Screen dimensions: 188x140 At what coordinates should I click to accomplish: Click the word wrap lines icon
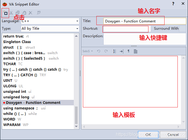pos(136,51)
